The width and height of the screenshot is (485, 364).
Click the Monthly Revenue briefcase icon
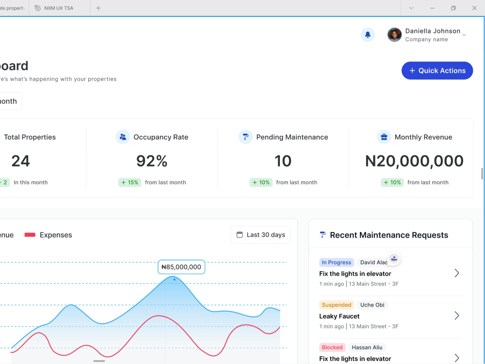click(384, 137)
